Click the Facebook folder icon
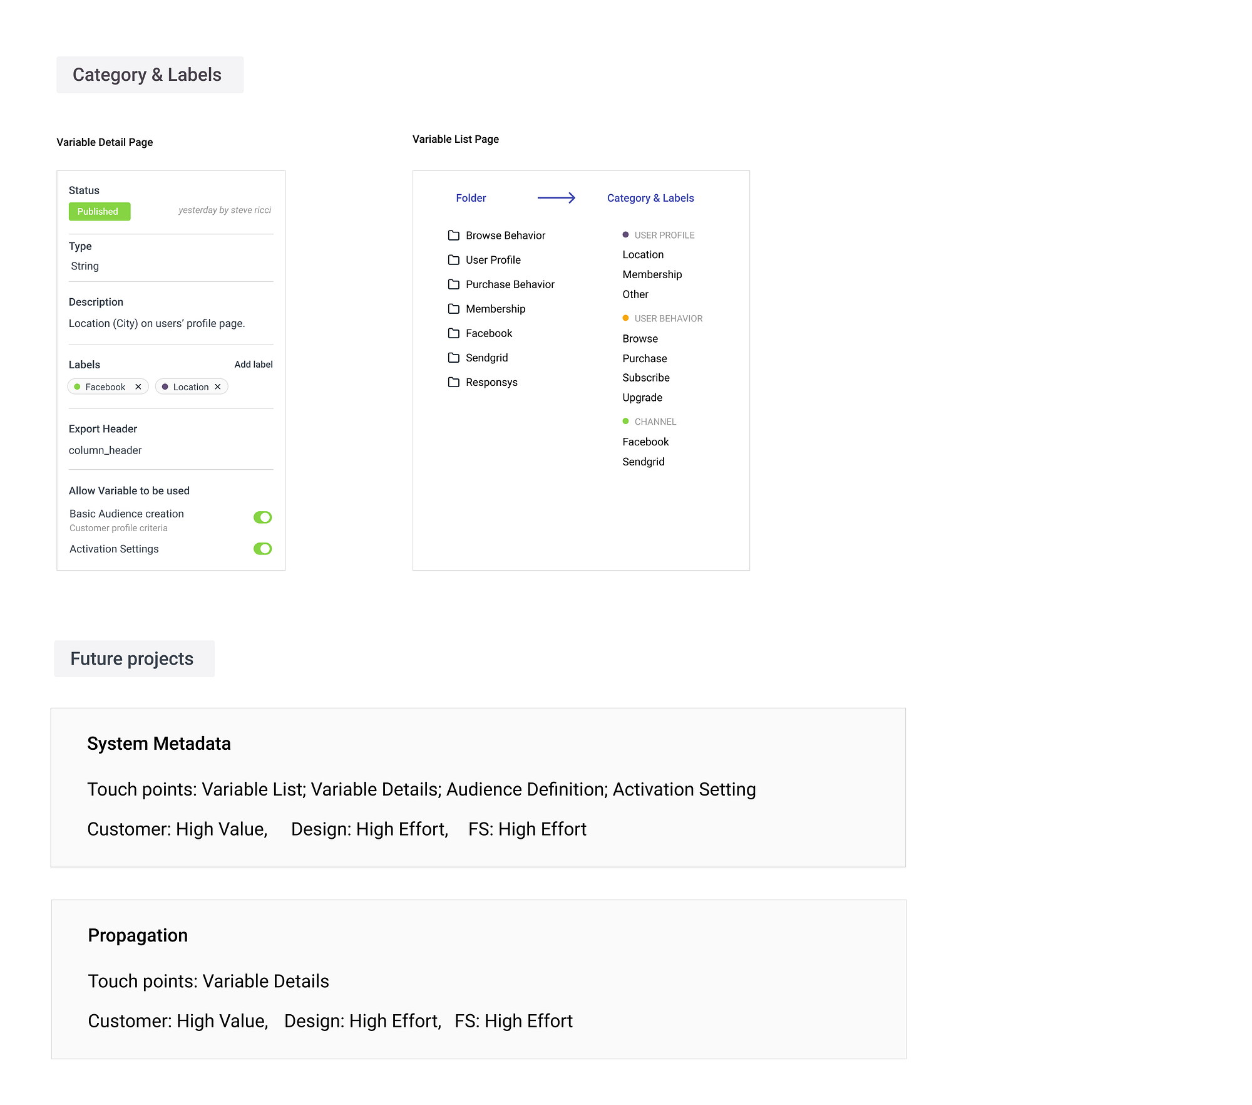The image size is (1252, 1105). click(x=454, y=333)
